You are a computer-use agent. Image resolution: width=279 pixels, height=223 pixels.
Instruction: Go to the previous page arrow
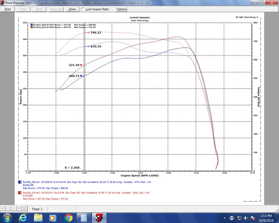coord(8,208)
